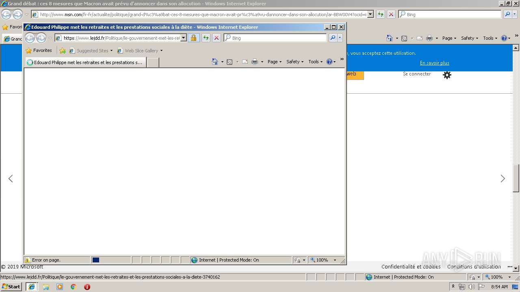The width and height of the screenshot is (520, 292).
Task: Stop loading the lejdd.fr page
Action: [x=217, y=38]
